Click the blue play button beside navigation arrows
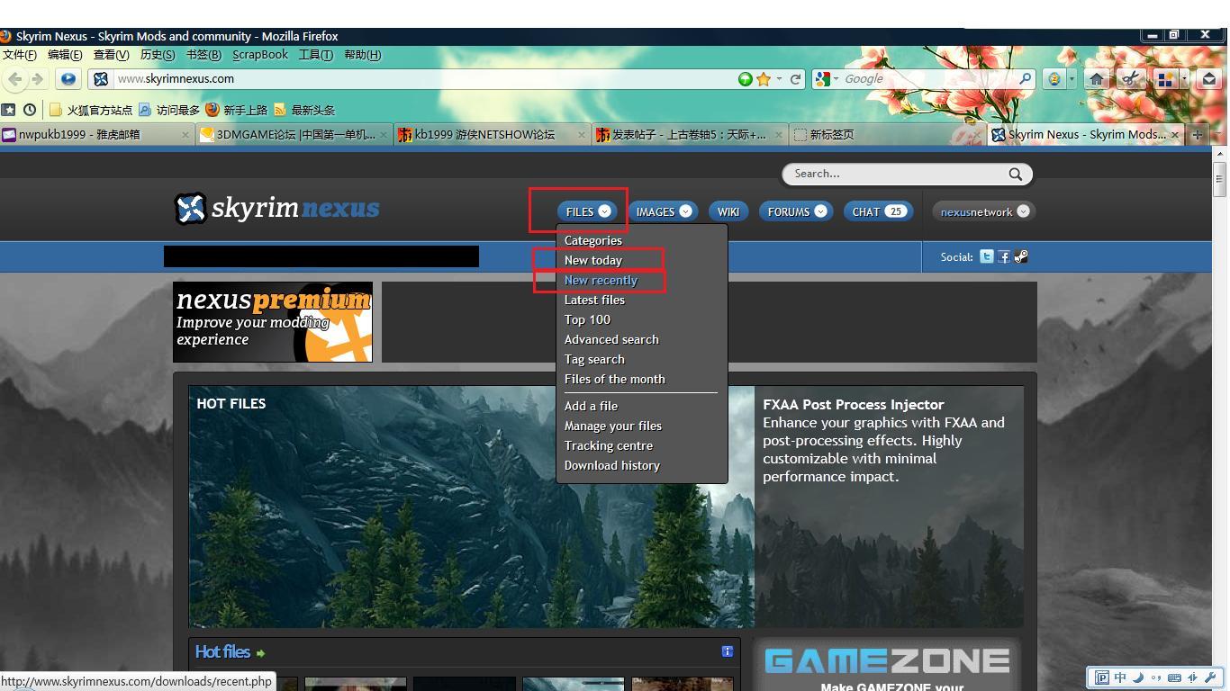Image resolution: width=1230 pixels, height=691 pixels. coord(68,79)
